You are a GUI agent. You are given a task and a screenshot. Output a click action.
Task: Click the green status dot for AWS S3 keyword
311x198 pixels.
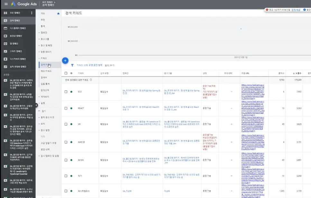click(71, 142)
